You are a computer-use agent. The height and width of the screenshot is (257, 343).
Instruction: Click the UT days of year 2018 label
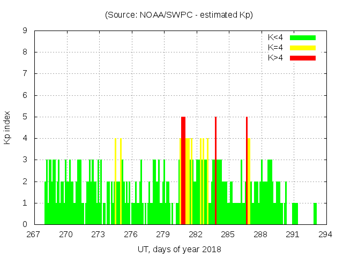(x=178, y=250)
